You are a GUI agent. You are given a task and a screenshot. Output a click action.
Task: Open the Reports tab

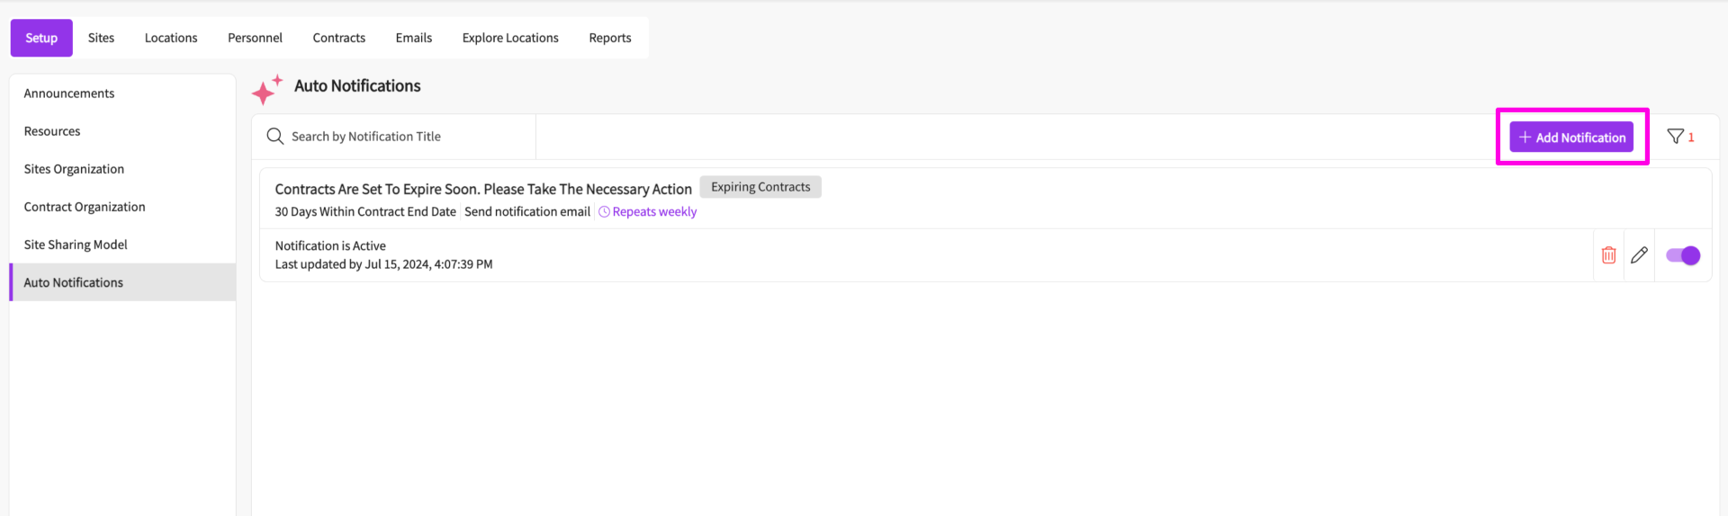(610, 38)
